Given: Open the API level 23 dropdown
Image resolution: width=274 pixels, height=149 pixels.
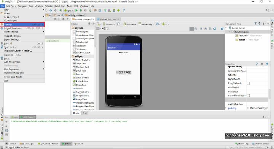Looking at the screenshot, I should 166,24.
